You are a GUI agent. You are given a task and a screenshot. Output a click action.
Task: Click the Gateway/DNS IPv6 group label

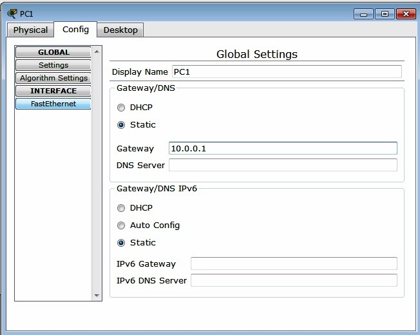coord(157,189)
